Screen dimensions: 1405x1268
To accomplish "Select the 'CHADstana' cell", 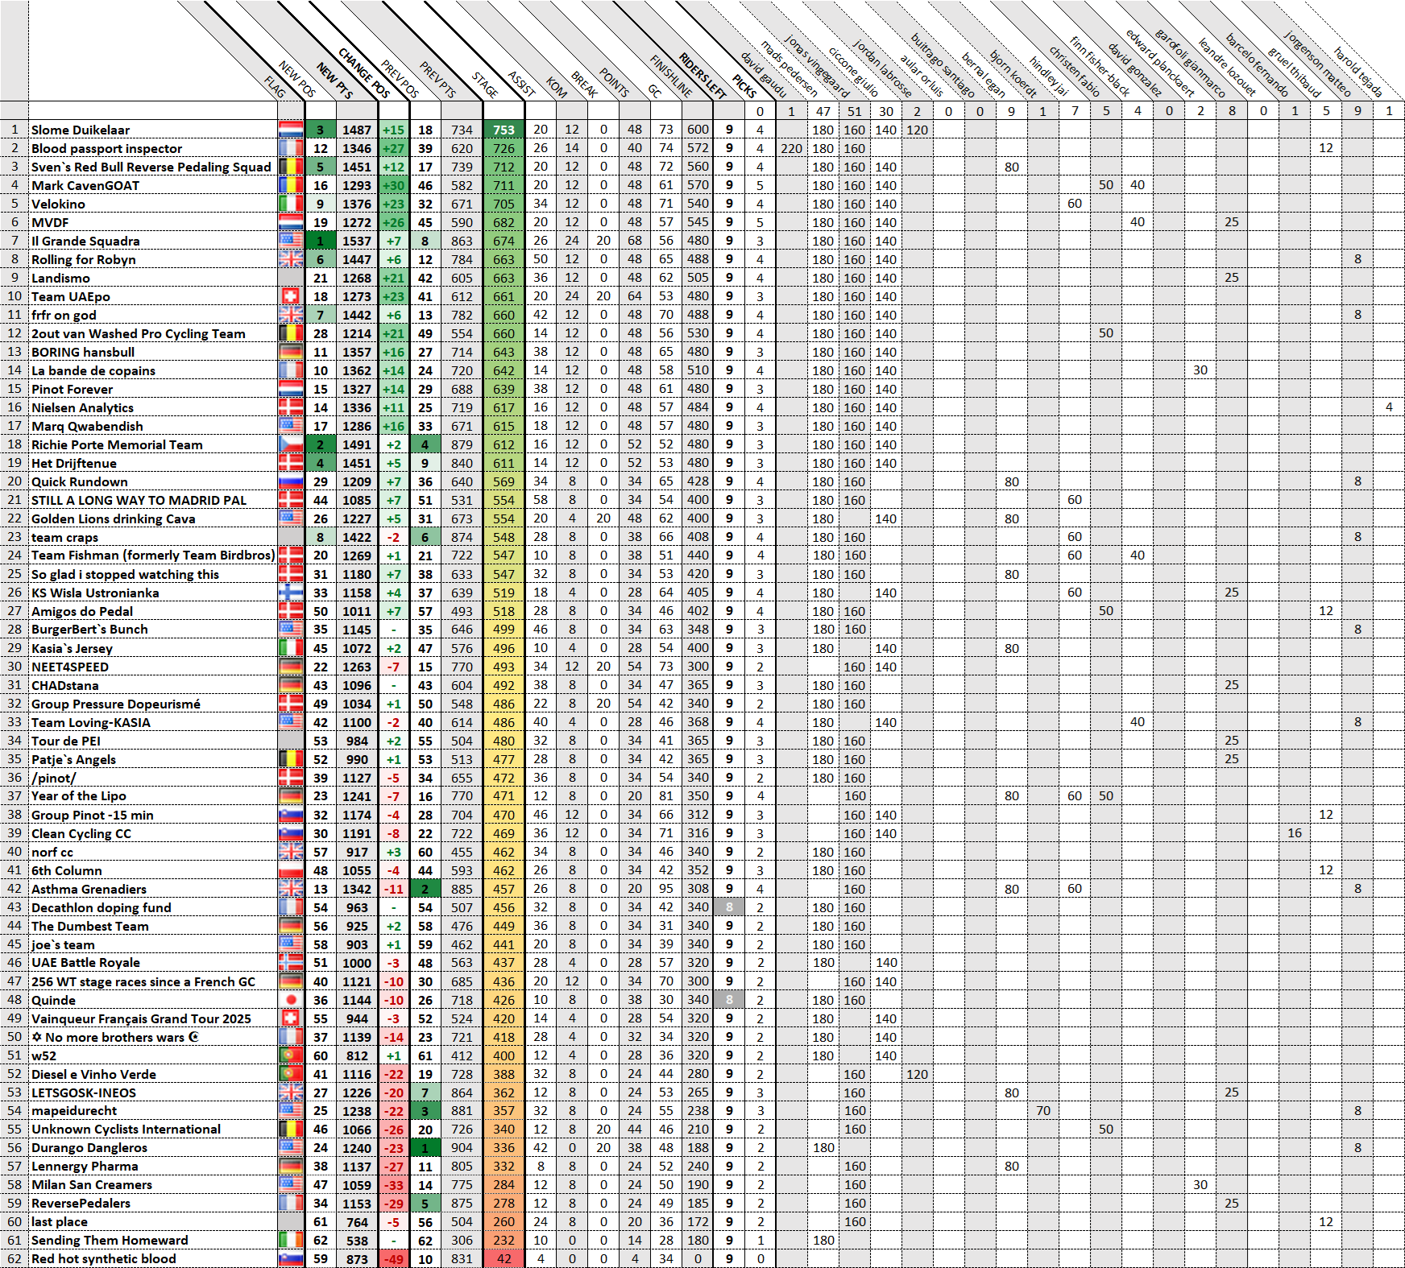I will [x=65, y=685].
